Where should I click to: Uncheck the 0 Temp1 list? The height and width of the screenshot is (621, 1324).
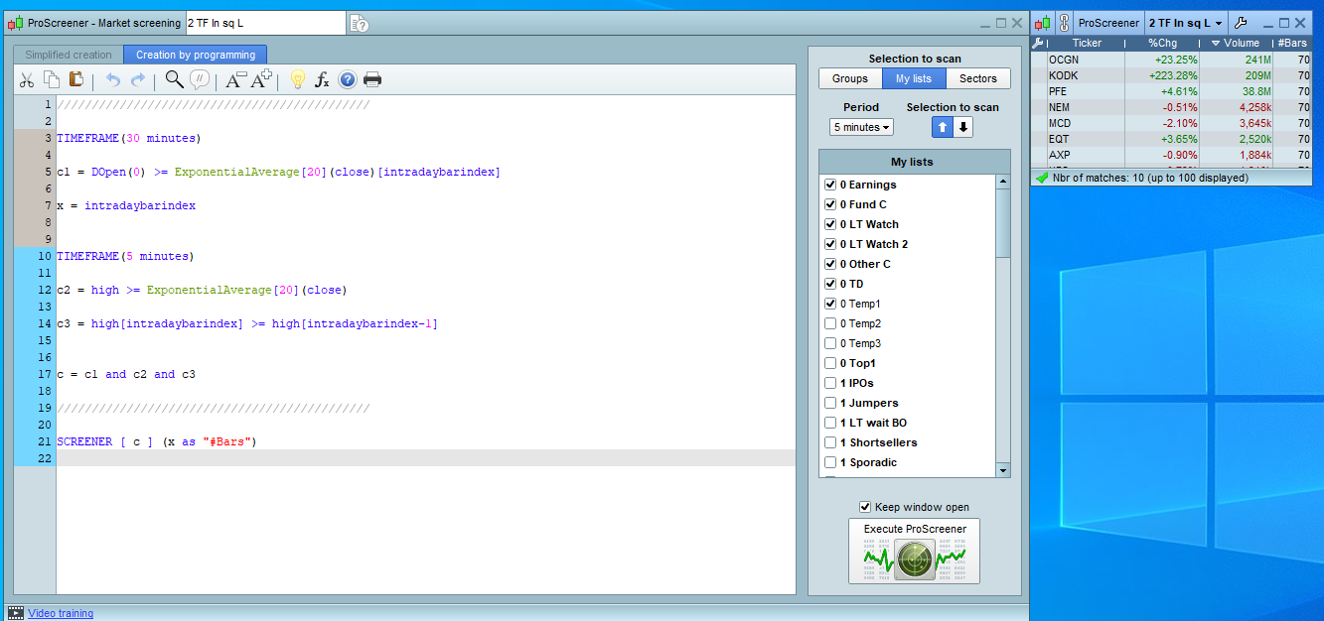(830, 304)
